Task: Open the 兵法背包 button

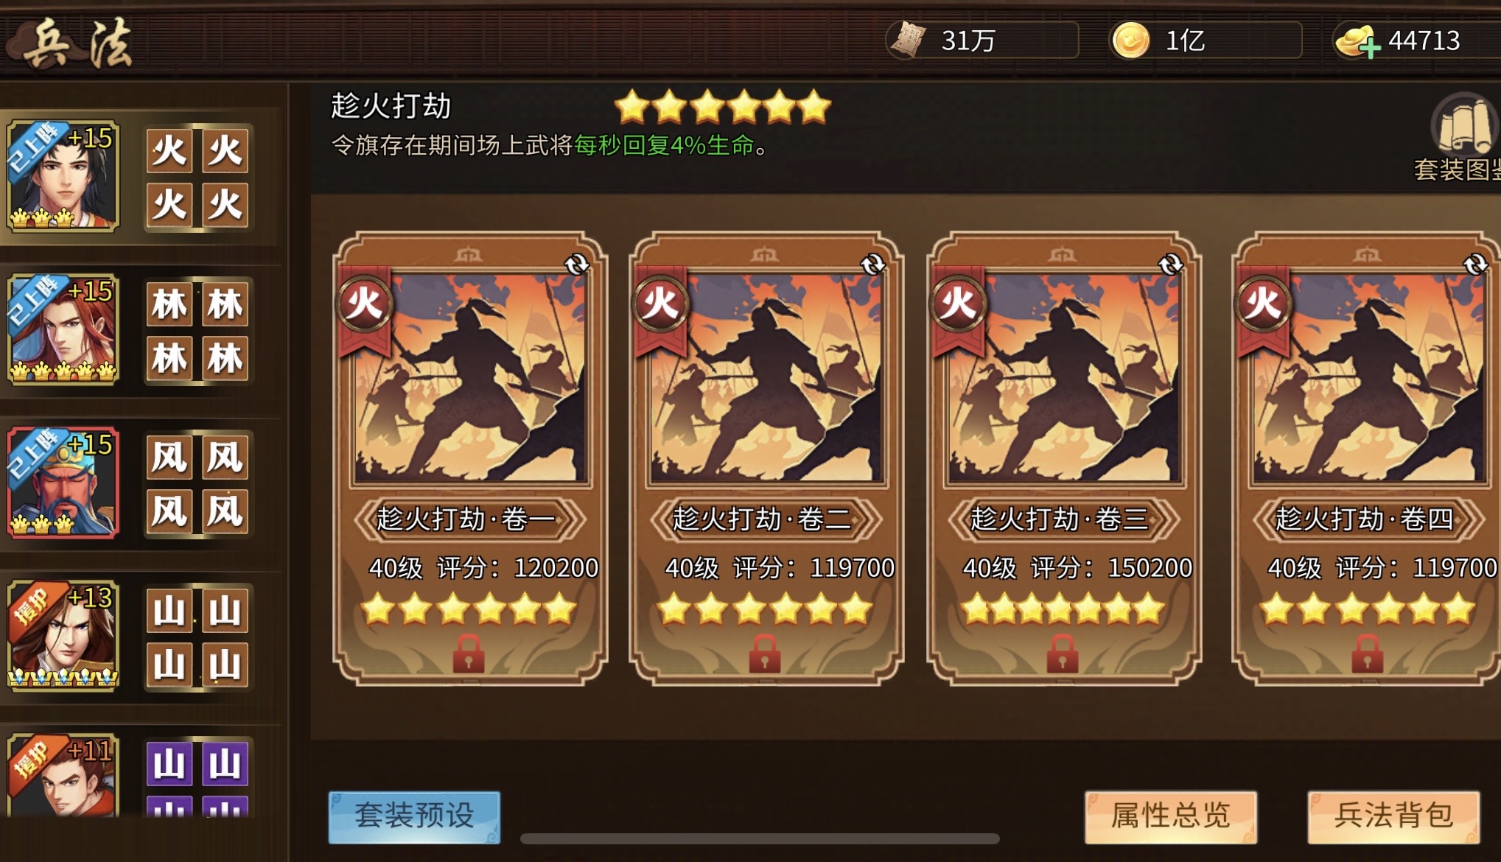Action: pyautogui.click(x=1393, y=816)
